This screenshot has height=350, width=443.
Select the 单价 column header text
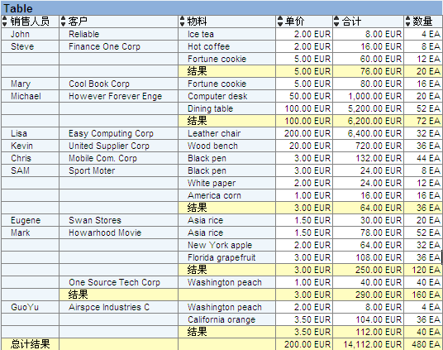click(295, 22)
